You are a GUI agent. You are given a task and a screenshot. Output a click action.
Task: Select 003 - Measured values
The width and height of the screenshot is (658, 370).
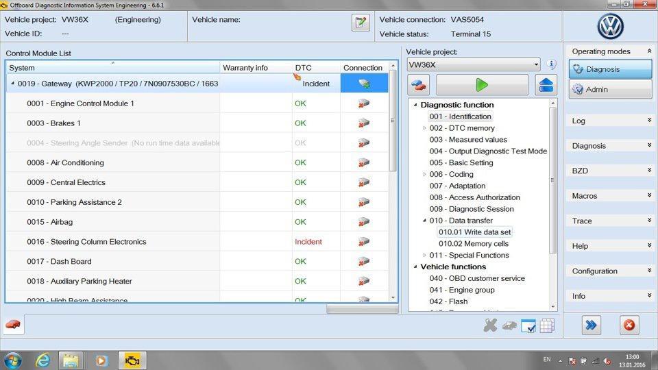click(x=468, y=140)
